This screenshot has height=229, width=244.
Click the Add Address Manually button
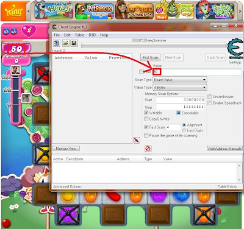(225, 149)
